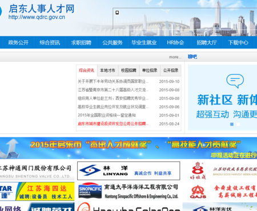Switch to the 本地才市 tab
The image size is (257, 211).
pyautogui.click(x=108, y=71)
